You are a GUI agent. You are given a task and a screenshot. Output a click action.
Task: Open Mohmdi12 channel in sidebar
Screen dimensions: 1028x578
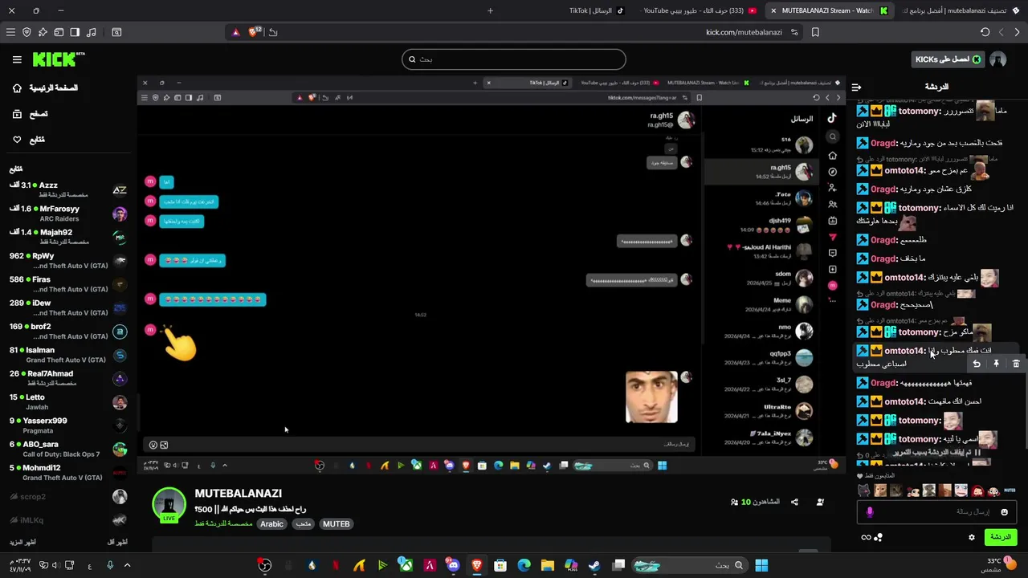tap(68, 472)
